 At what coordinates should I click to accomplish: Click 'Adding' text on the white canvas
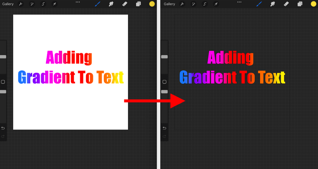pos(69,58)
